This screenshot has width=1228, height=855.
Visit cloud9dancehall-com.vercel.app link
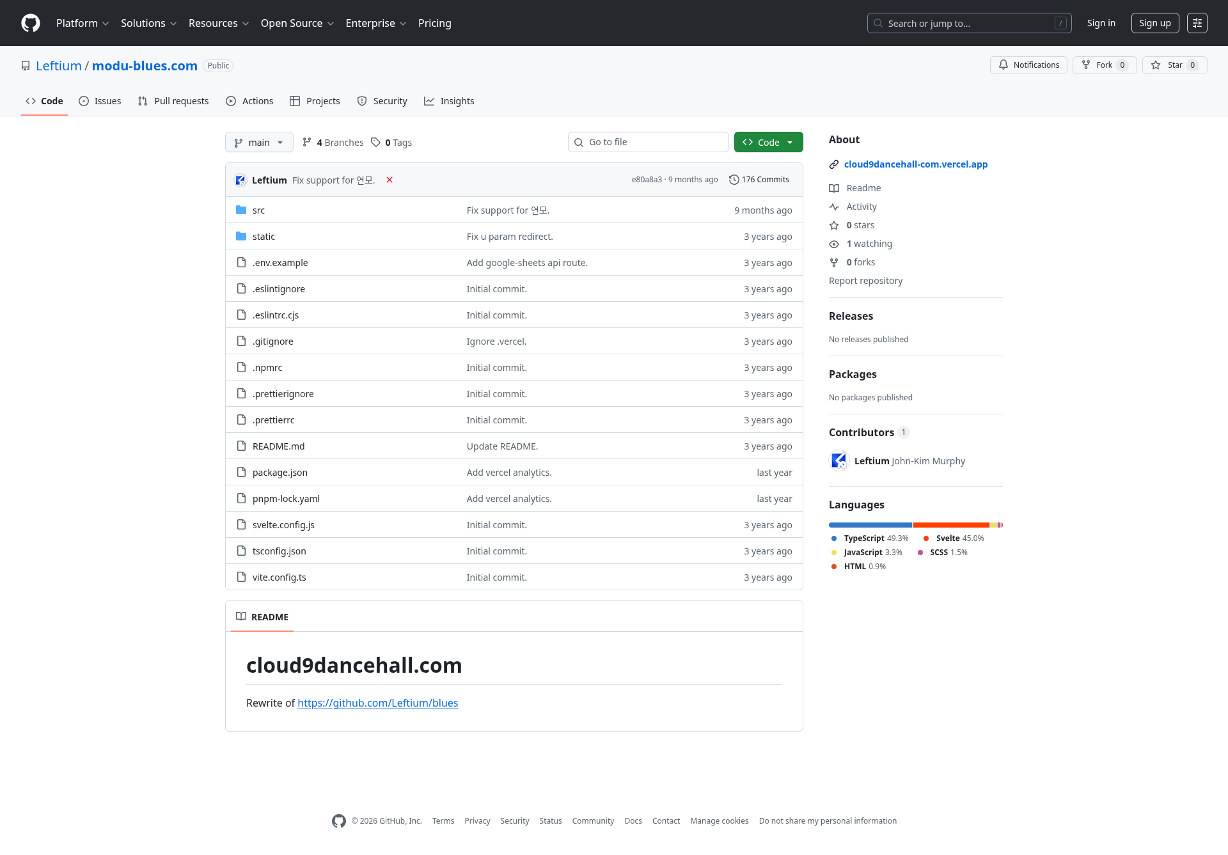tap(916, 164)
